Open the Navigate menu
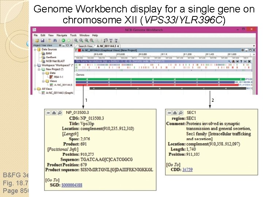 tap(62, 35)
